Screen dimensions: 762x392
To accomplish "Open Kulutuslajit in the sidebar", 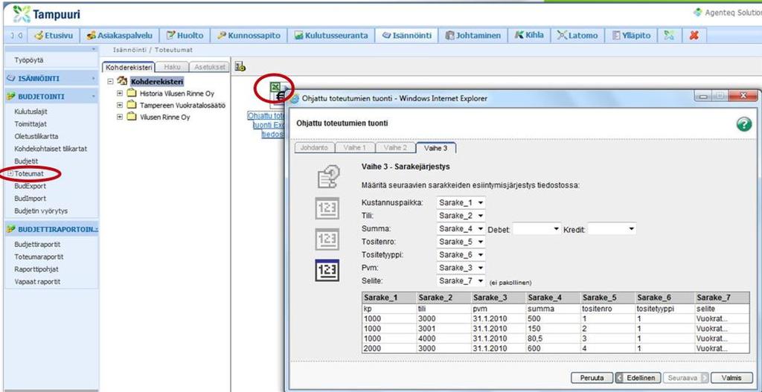I will (x=31, y=112).
